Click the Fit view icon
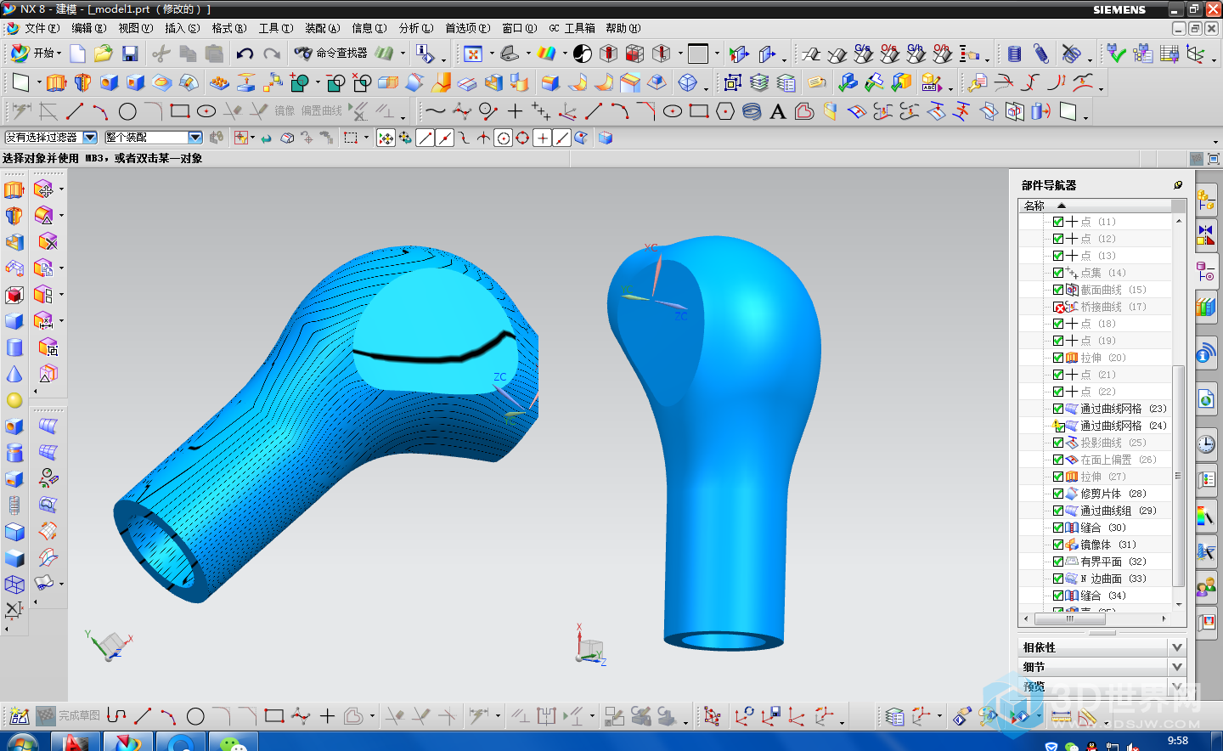The width and height of the screenshot is (1223, 751). tap(473, 54)
